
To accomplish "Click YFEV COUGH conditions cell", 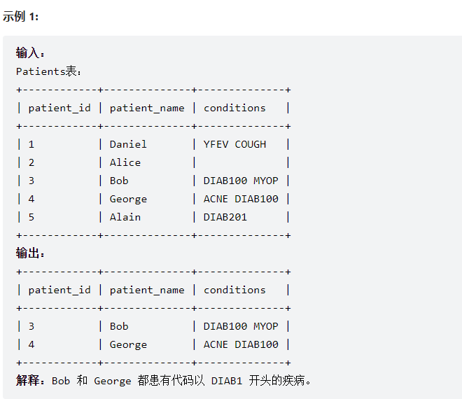I will point(234,144).
